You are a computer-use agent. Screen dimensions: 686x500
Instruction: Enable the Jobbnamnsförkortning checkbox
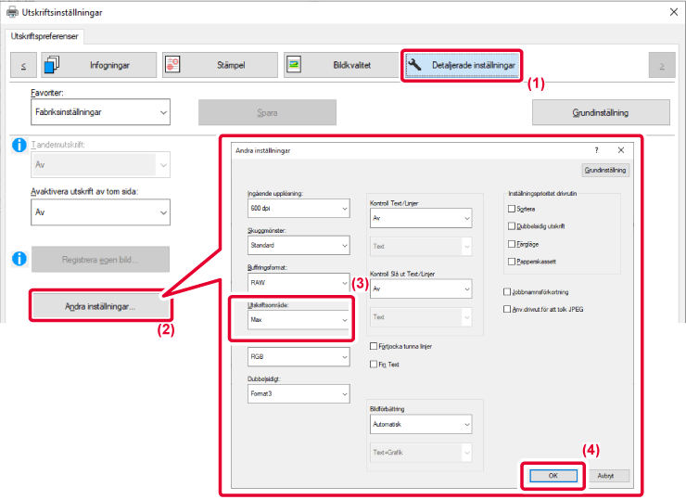(505, 291)
